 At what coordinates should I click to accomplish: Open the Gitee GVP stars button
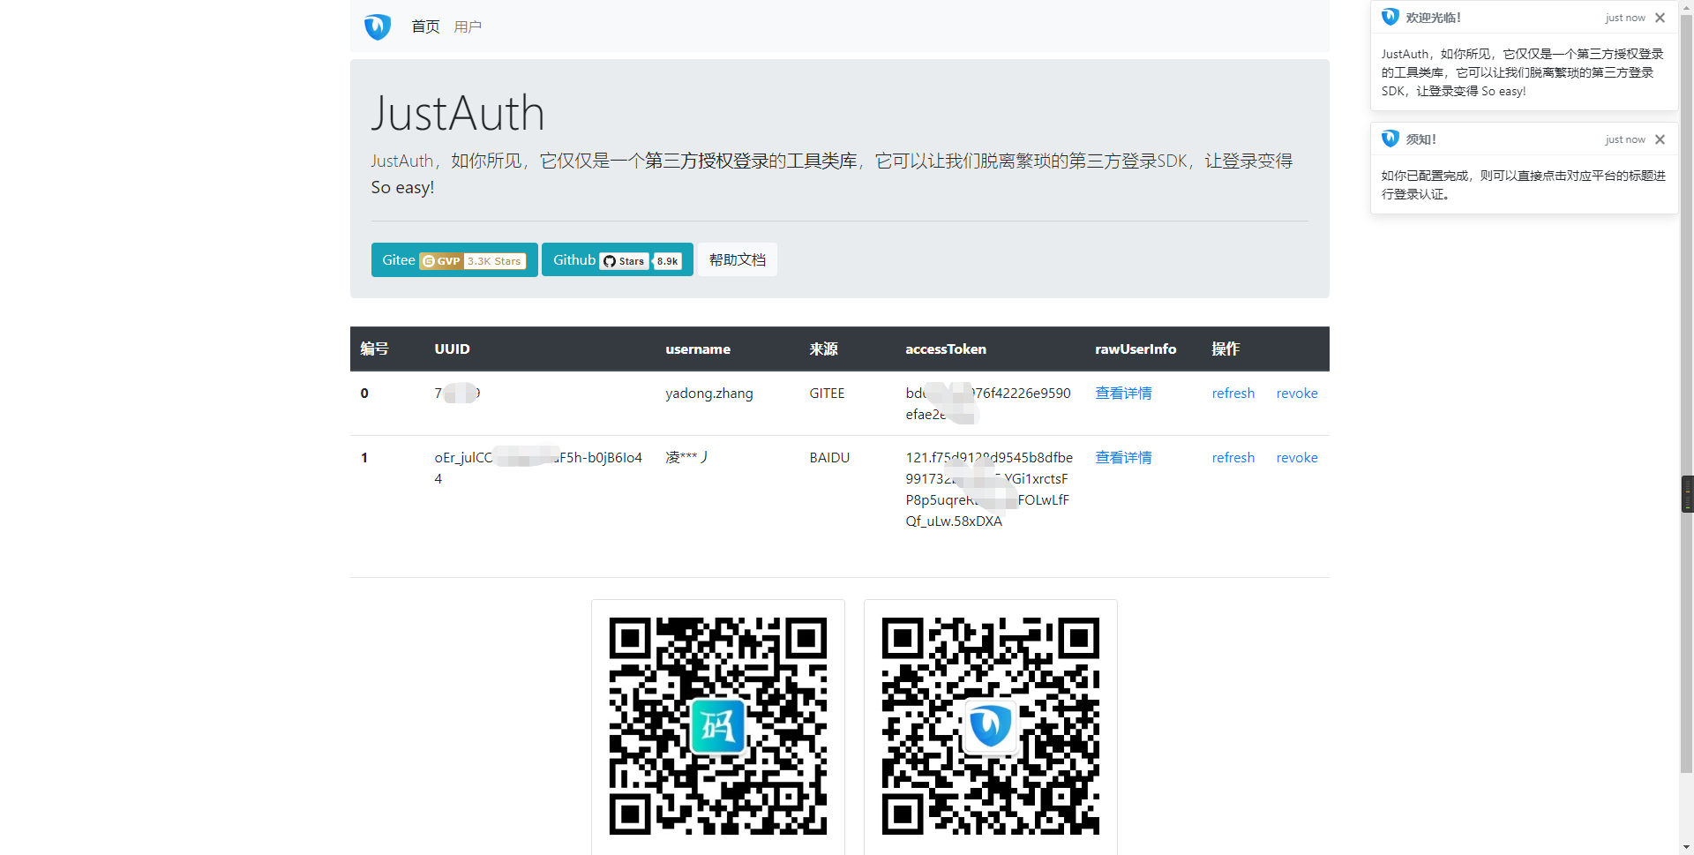[454, 259]
